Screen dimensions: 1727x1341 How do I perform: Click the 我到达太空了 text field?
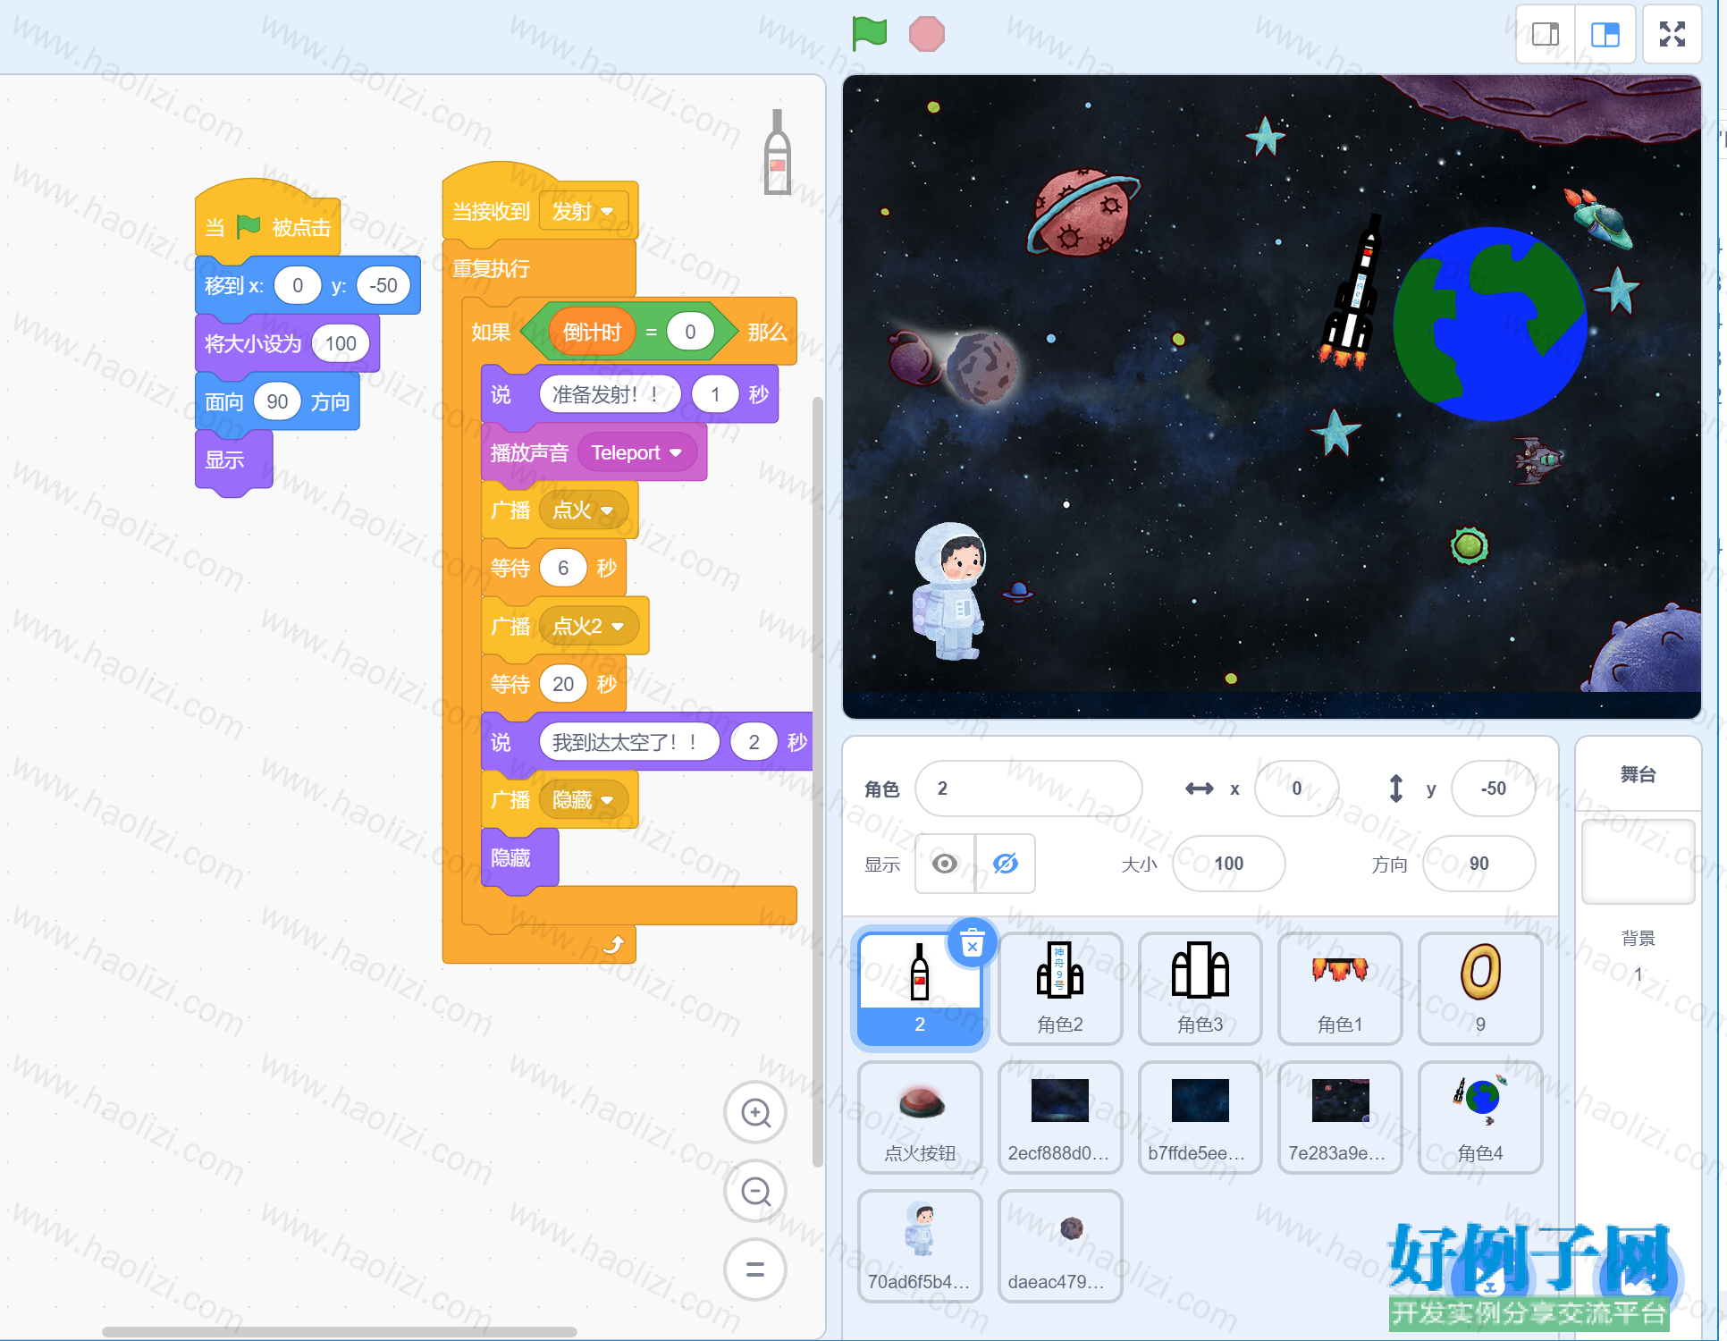point(629,742)
